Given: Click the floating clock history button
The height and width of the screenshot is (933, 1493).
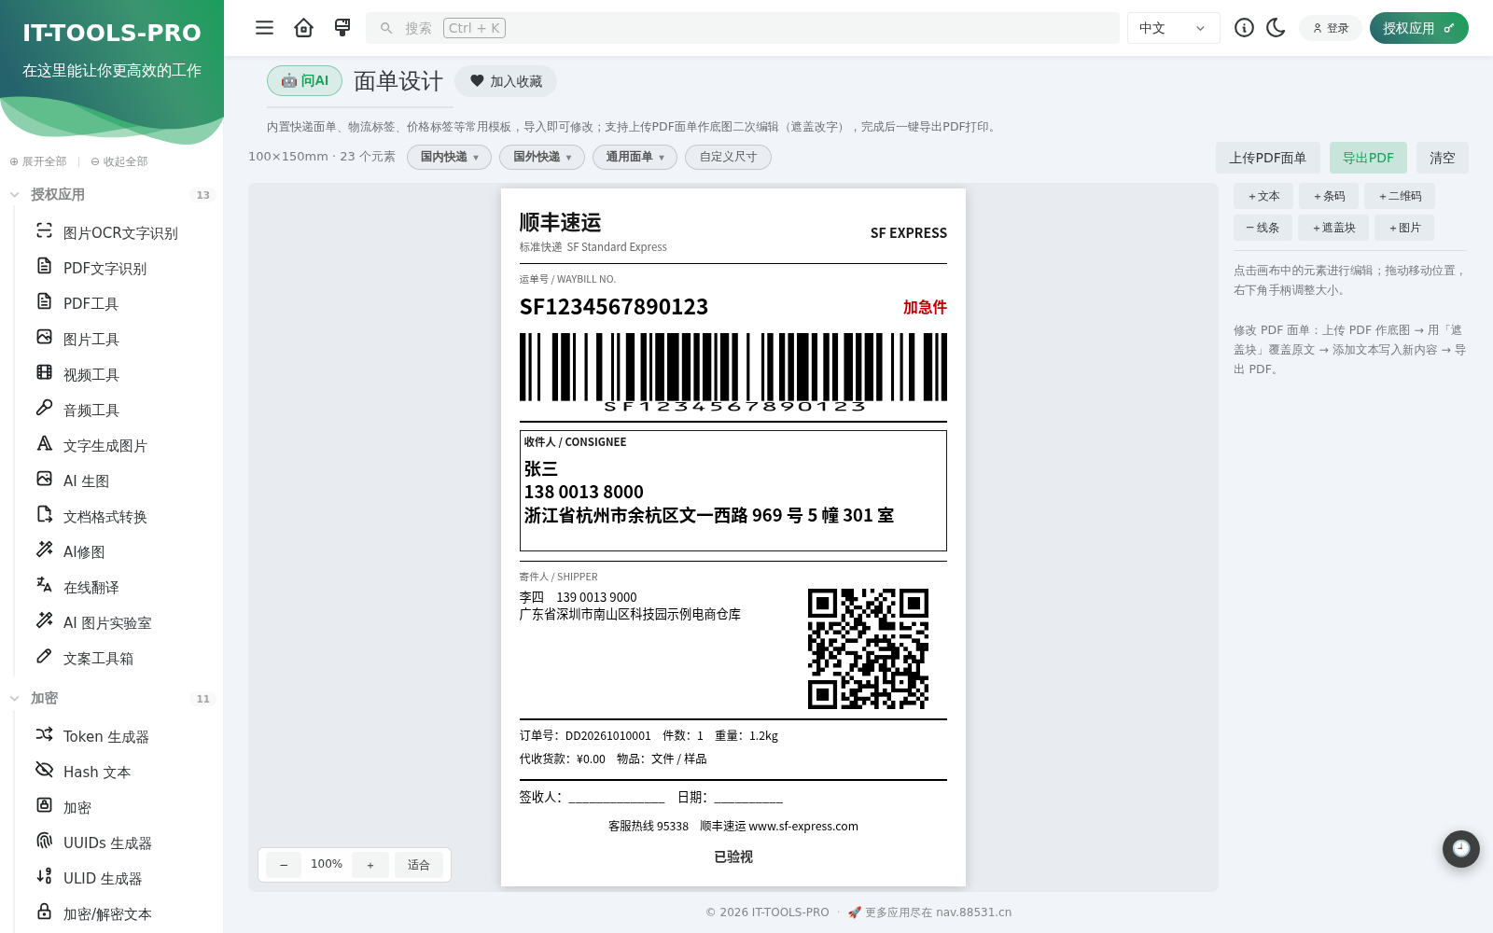Looking at the screenshot, I should 1461,849.
